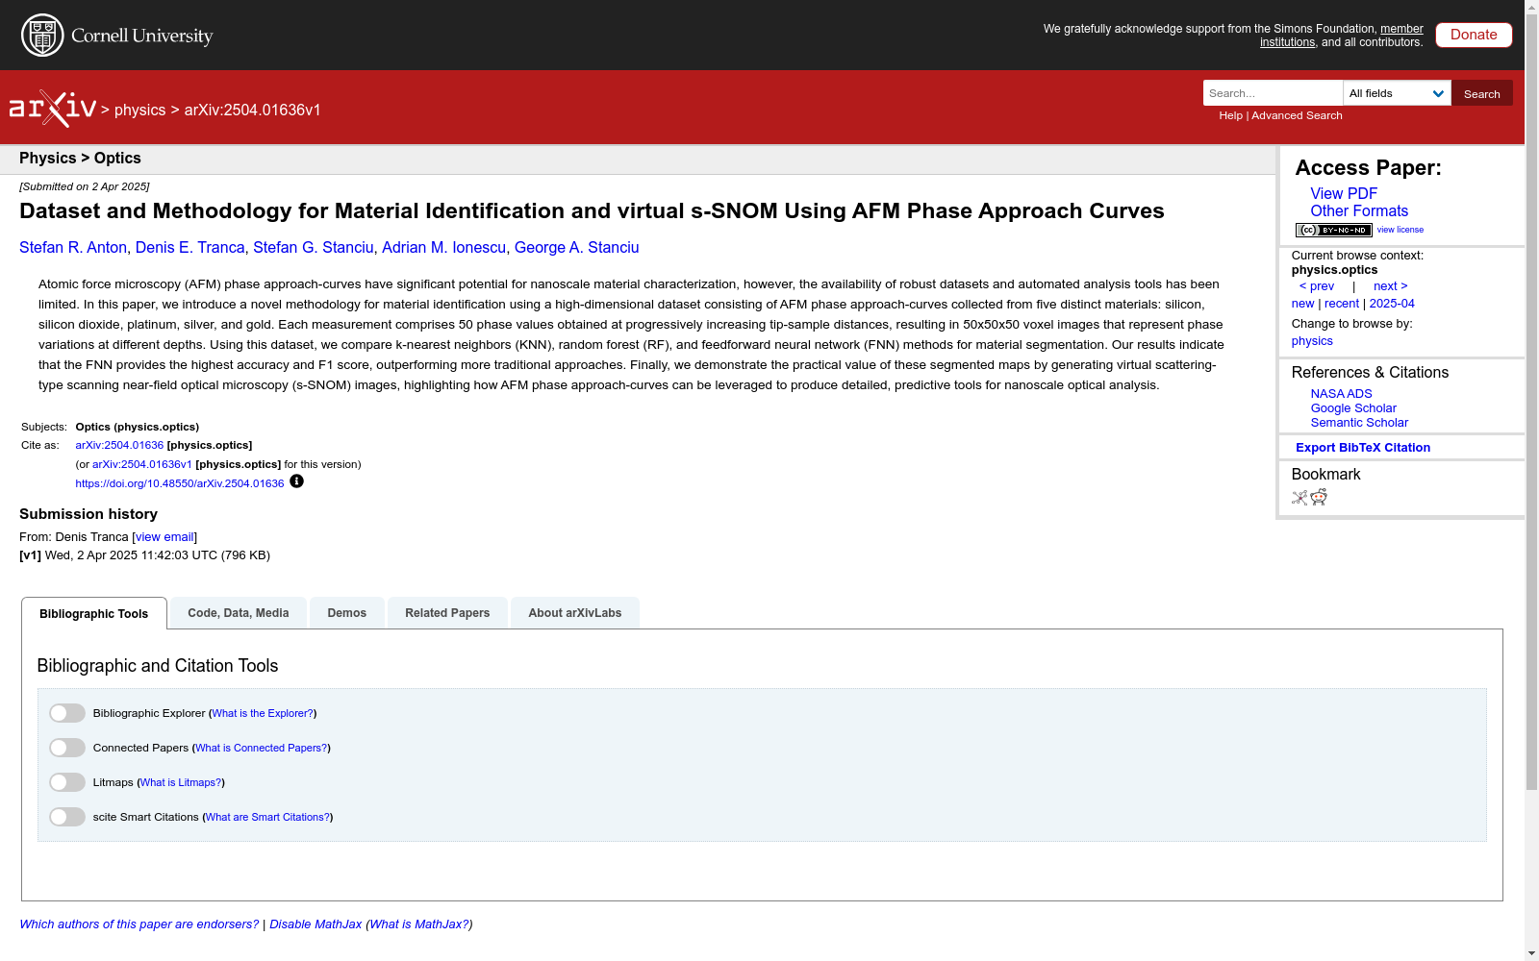Click the Donate button
This screenshot has width=1539, height=961.
click(1474, 35)
